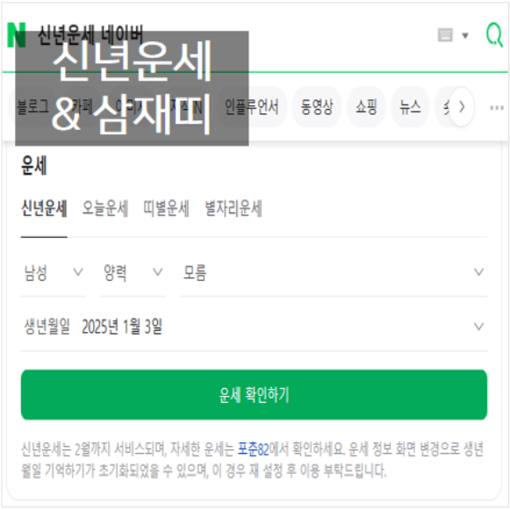
Task: Open the three-dot more options menu
Action: coord(497,107)
